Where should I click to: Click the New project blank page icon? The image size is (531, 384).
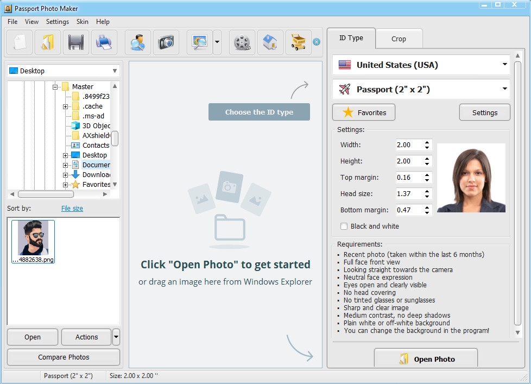pyautogui.click(x=20, y=42)
